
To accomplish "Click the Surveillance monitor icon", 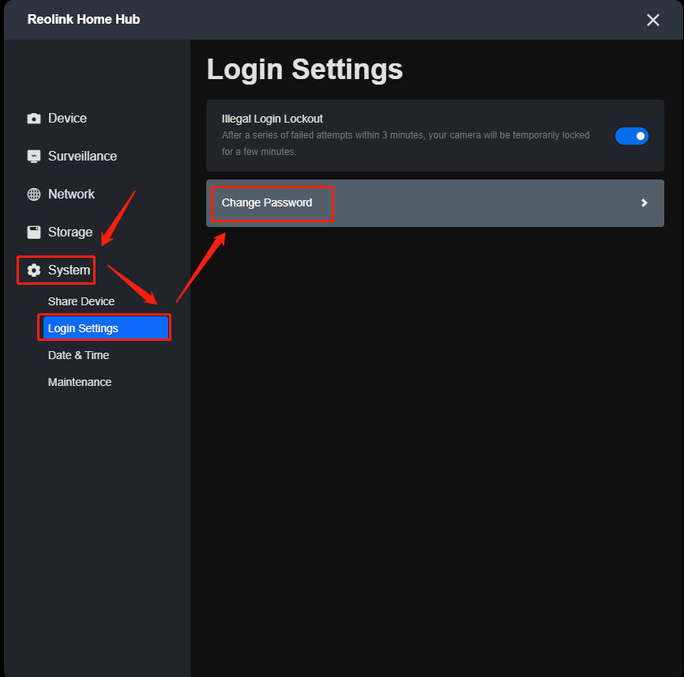I will coord(34,157).
